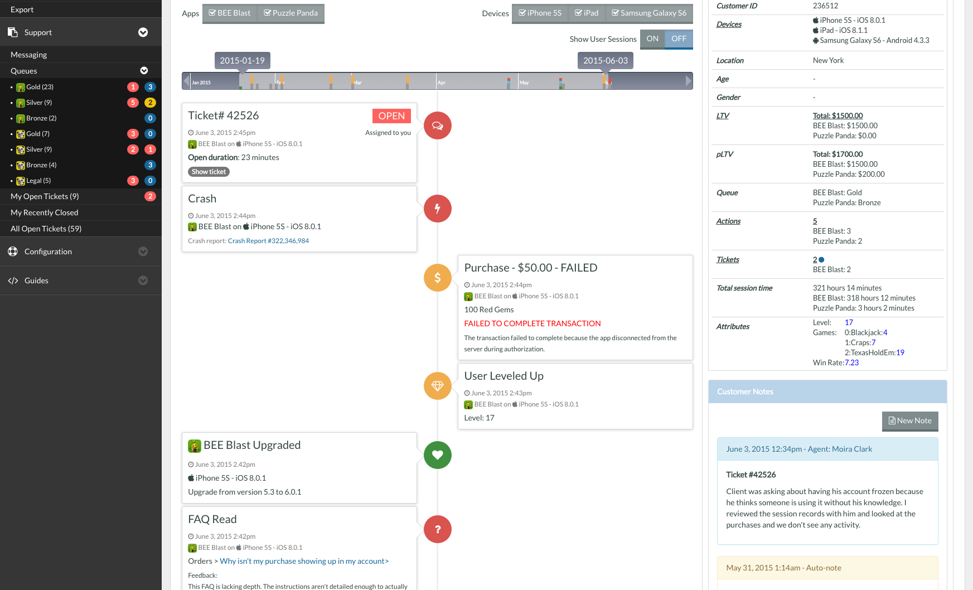
Task: Expand the Configuration section chevron
Action: coord(143,252)
